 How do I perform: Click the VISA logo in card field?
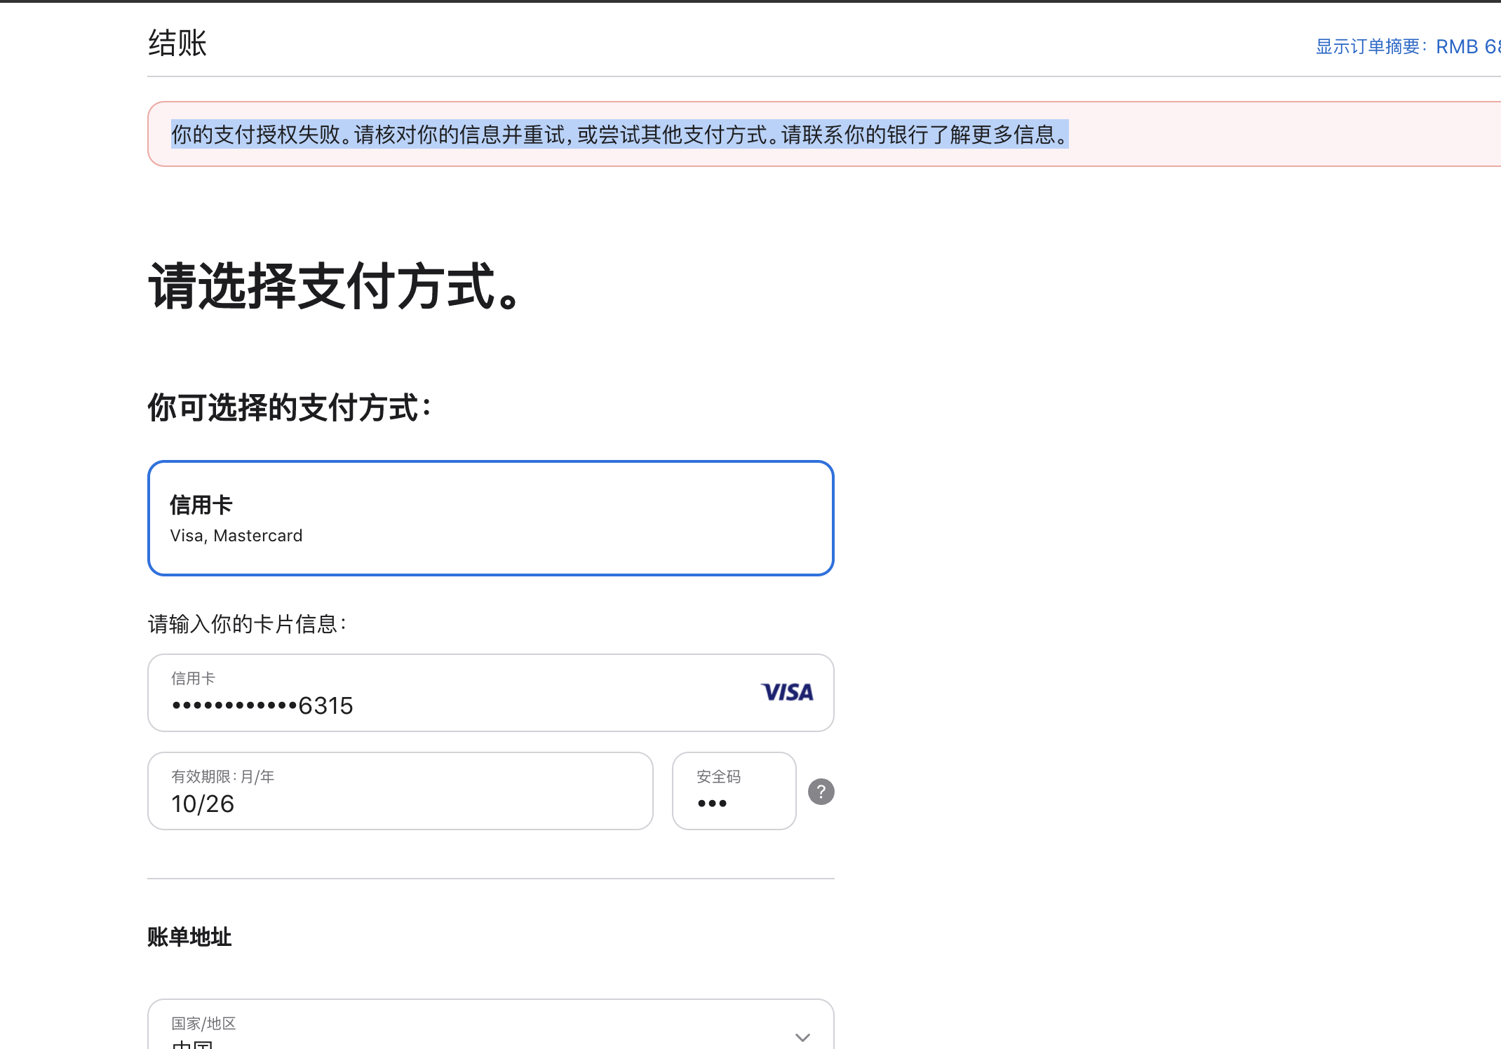click(787, 693)
